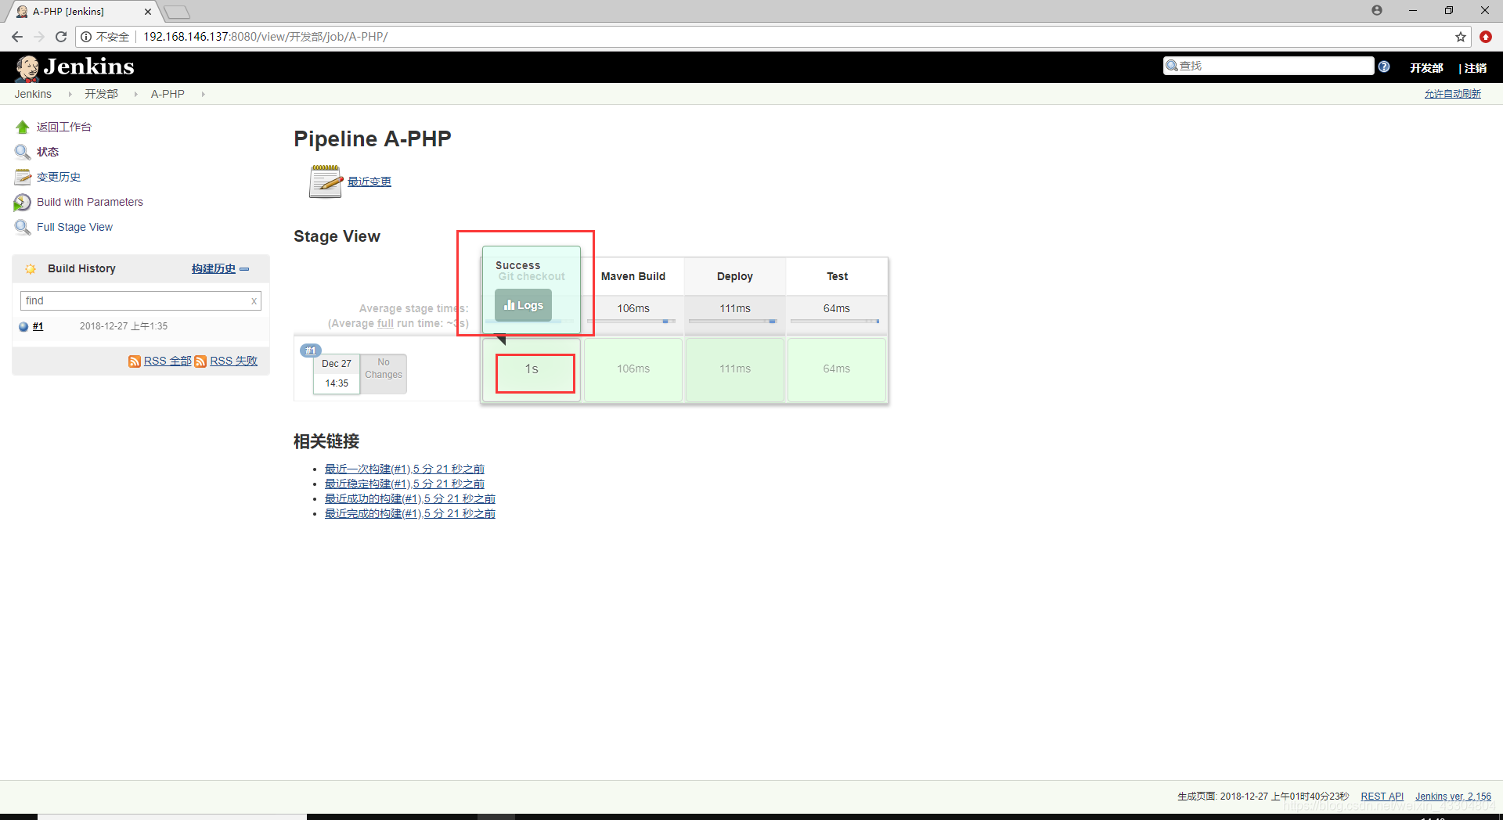This screenshot has width=1503, height=820.
Task: Focus the 查找 search box in header
Action: pos(1268,66)
